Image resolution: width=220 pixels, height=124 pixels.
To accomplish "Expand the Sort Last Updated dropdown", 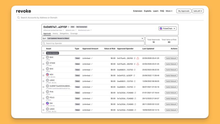I will tap(93, 38).
